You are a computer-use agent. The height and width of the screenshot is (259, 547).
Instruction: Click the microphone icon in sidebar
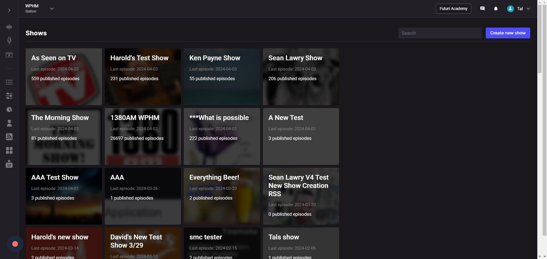click(x=9, y=40)
